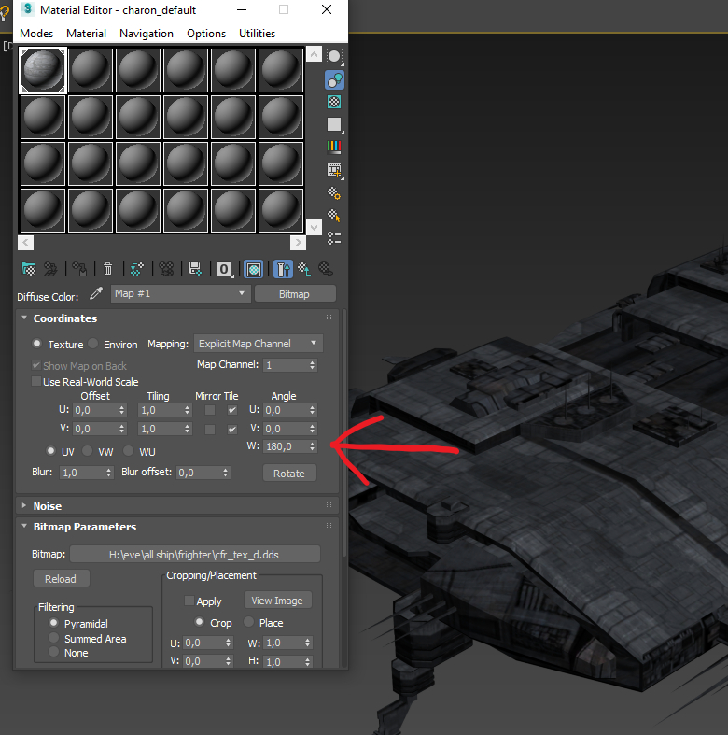Select the first material sample sphere
The height and width of the screenshot is (735, 728).
click(x=43, y=70)
